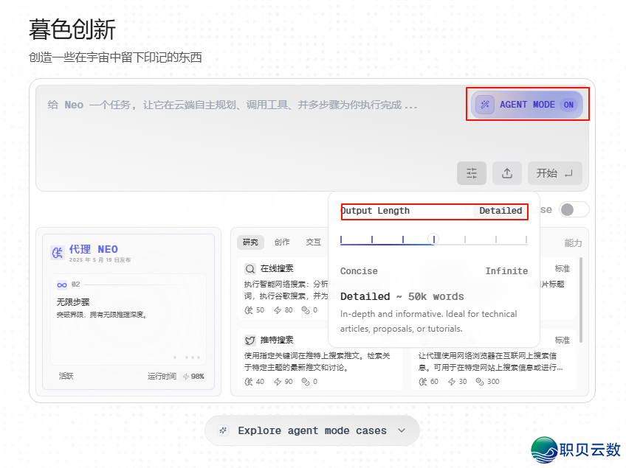Open the 代理 NEO title link
Screen dimensions: 626x468
tap(94, 249)
